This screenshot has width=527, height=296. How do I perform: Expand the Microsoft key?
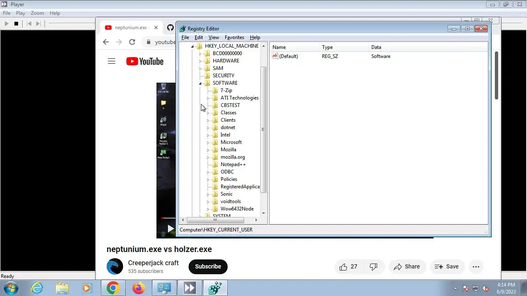(x=208, y=142)
